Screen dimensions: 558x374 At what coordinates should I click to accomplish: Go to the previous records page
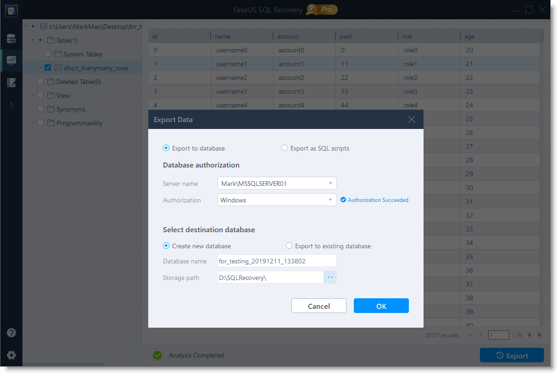tap(480, 335)
